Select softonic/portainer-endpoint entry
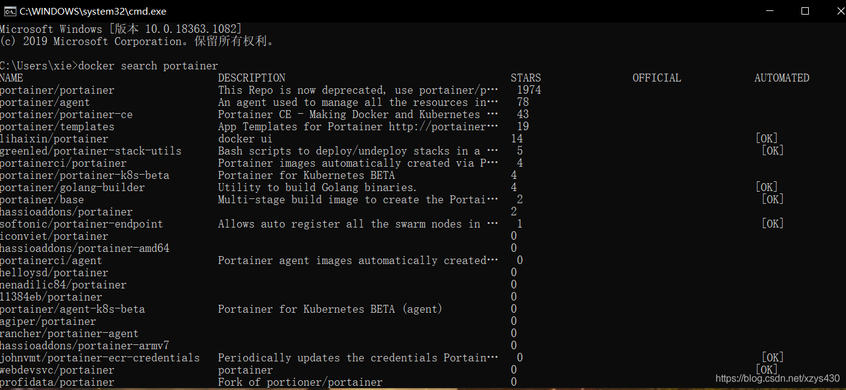The height and width of the screenshot is (390, 846). pos(82,224)
